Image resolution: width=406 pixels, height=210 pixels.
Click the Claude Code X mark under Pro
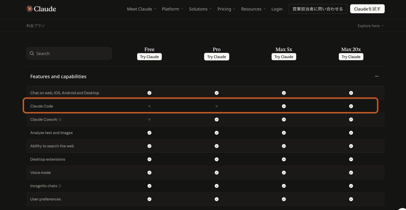point(216,106)
